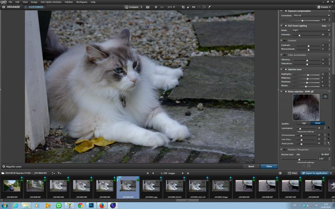Image resolution: width=335 pixels, height=209 pixels.
Task: Click Chrominance magic wand auto icon
Action: (329, 135)
